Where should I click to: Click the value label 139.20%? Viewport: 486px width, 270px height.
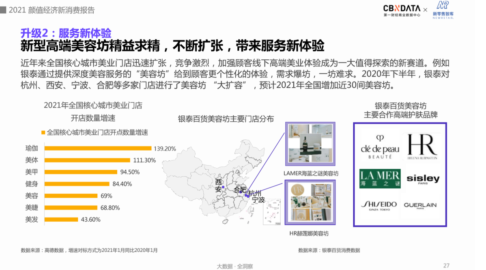click(165, 149)
